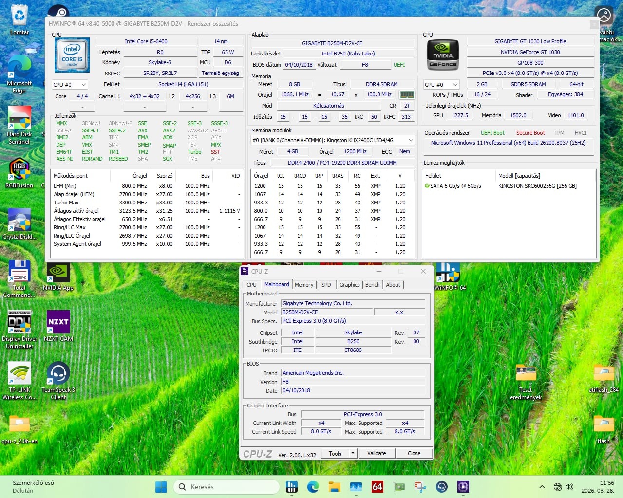This screenshot has width=623, height=498.
Task: Open the CrystalDiskInfo desktop icon
Action: [19, 224]
